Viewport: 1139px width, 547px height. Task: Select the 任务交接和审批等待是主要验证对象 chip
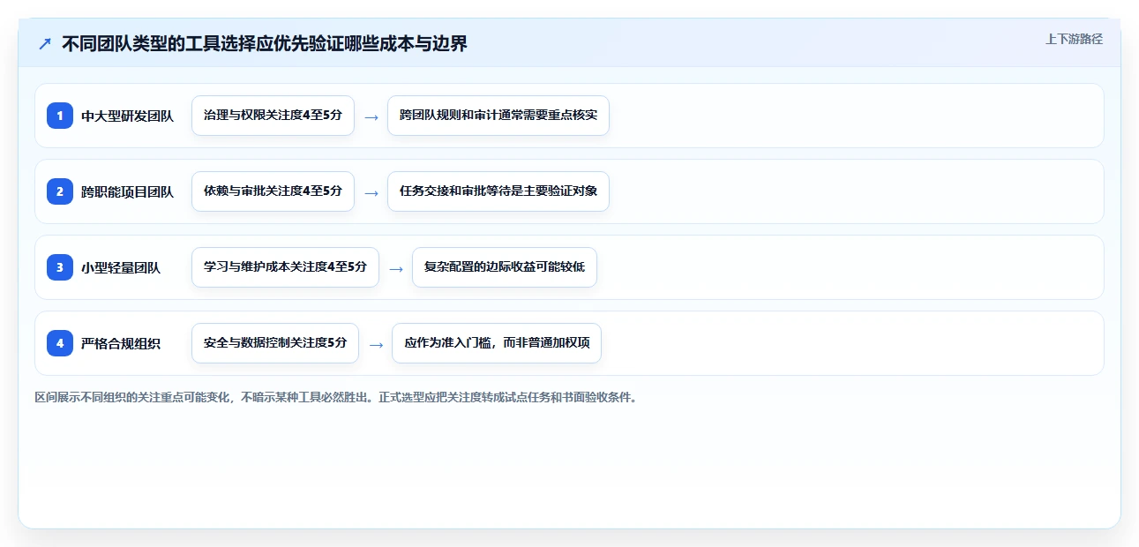(x=498, y=191)
